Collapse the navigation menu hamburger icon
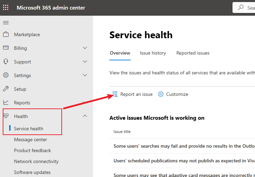Screen dimensions: 255x177 [6, 23]
